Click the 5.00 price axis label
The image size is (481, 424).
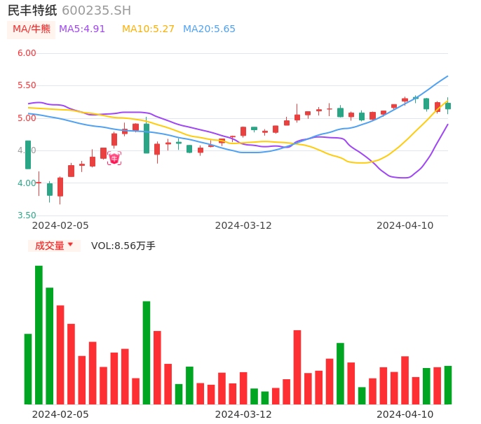coord(27,118)
